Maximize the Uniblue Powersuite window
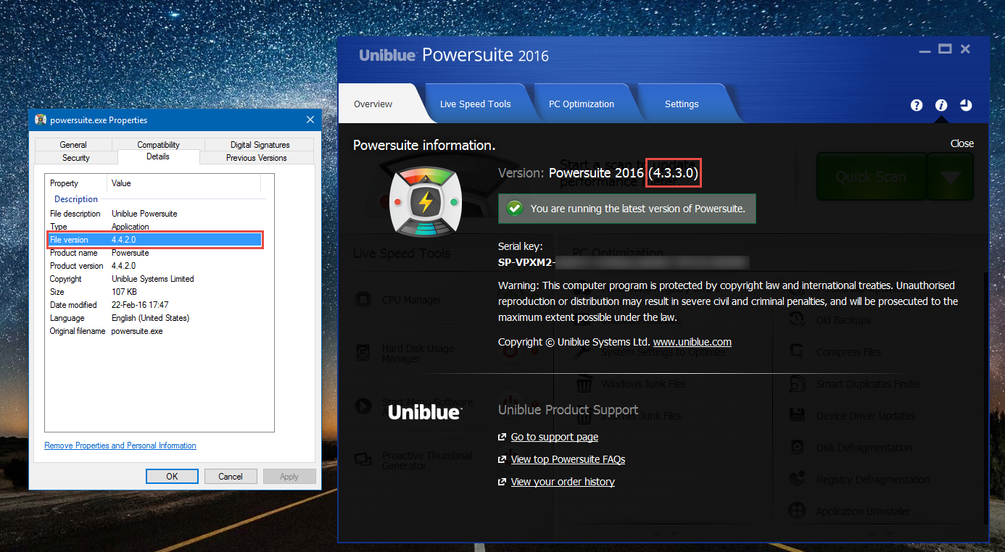This screenshot has width=1005, height=552. [x=944, y=49]
